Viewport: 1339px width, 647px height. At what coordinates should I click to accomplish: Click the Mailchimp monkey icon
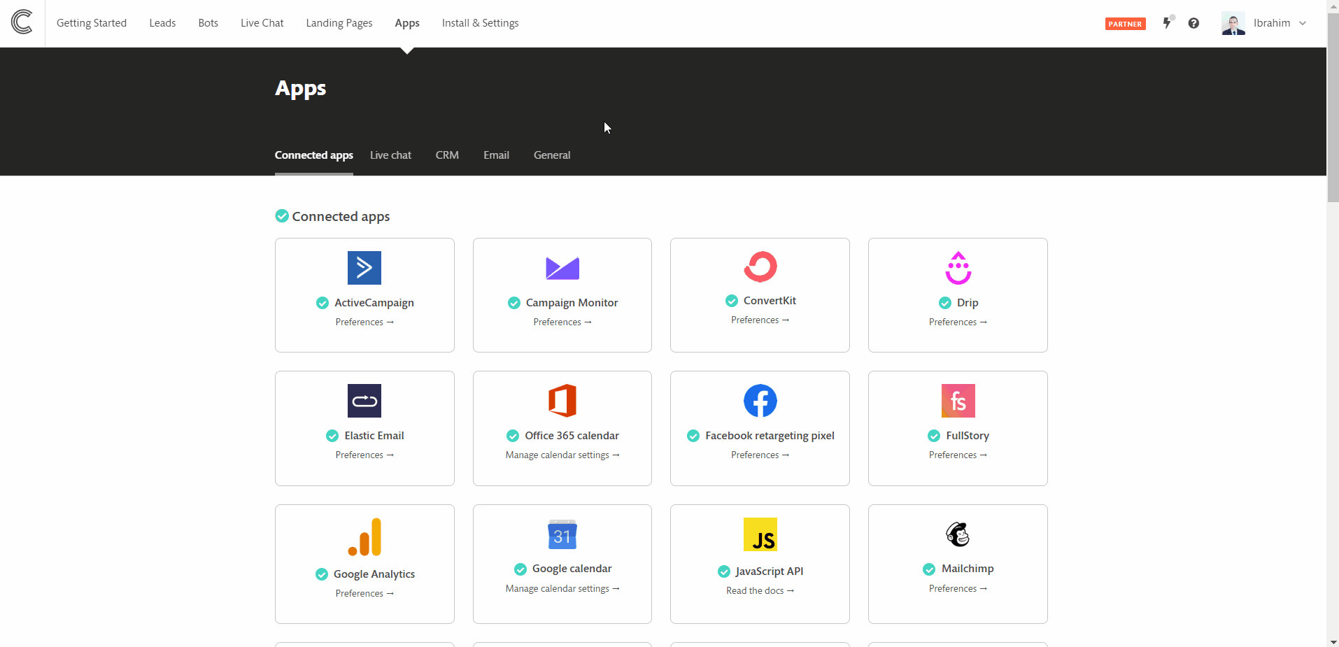point(958,534)
